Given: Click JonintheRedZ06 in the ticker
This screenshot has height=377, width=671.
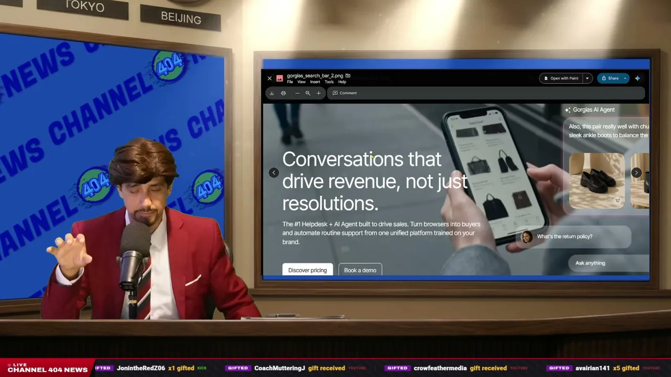Looking at the screenshot, I should (141, 368).
